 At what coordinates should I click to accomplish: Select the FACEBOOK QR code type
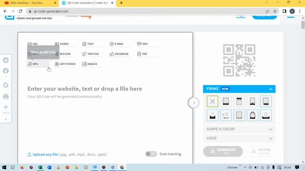coord(119,54)
